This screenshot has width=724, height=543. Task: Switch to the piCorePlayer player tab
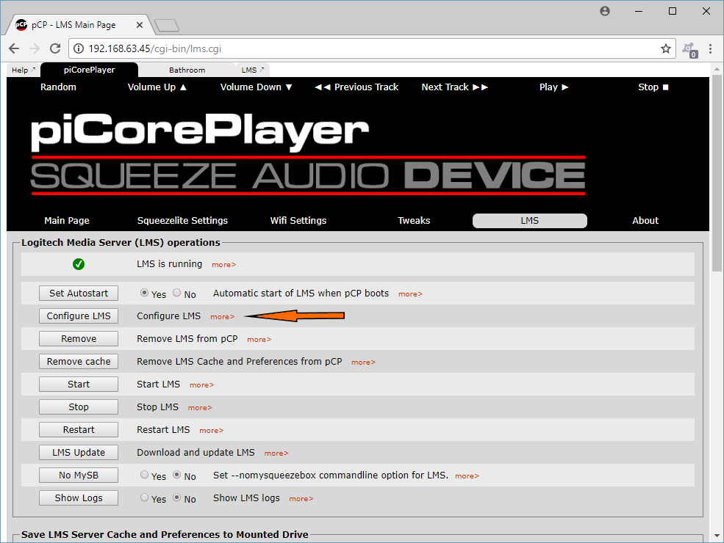pos(89,70)
